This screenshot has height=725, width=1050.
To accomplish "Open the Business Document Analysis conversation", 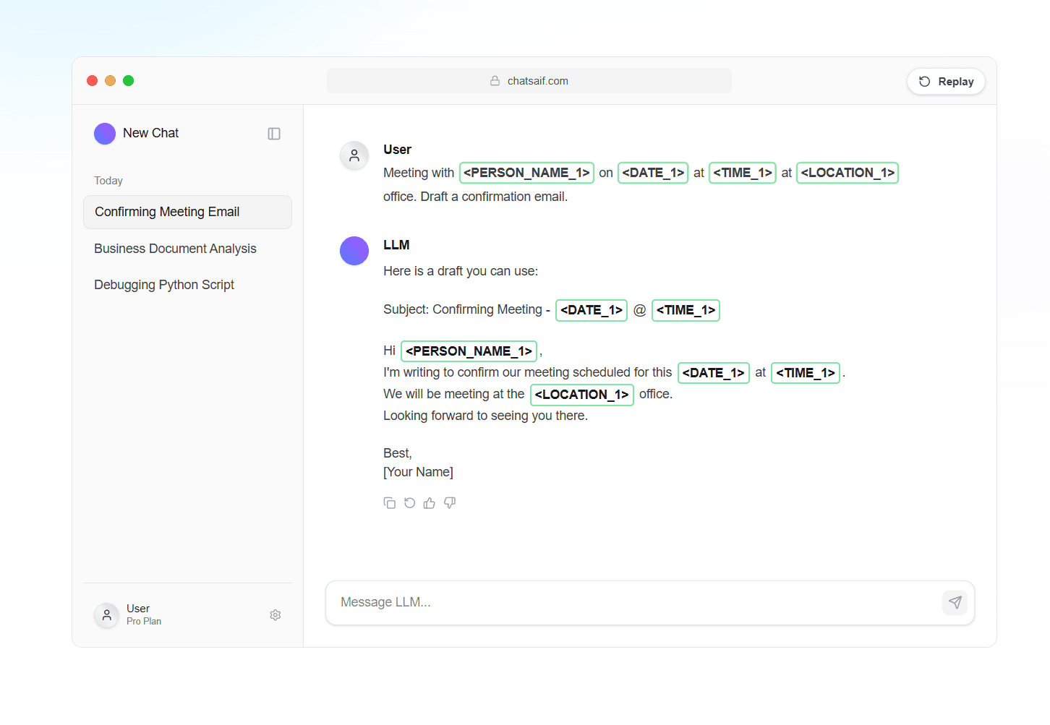I will tap(175, 248).
